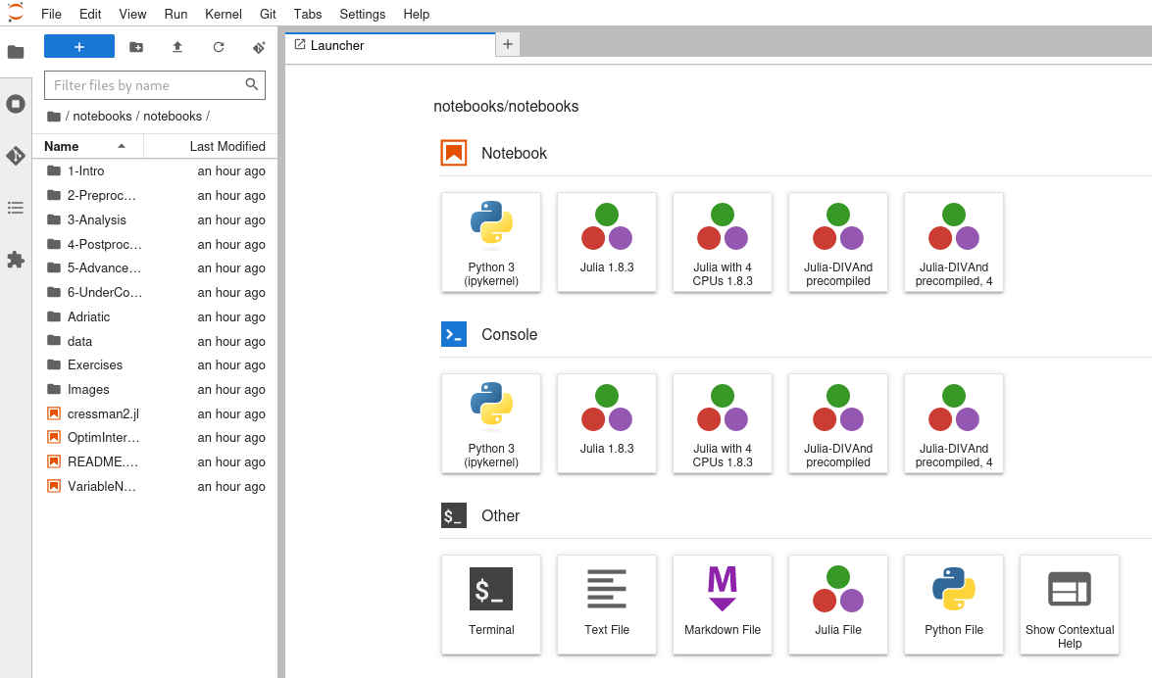The height and width of the screenshot is (678, 1152).
Task: Open the Table of Contents panel
Action: pos(16,208)
